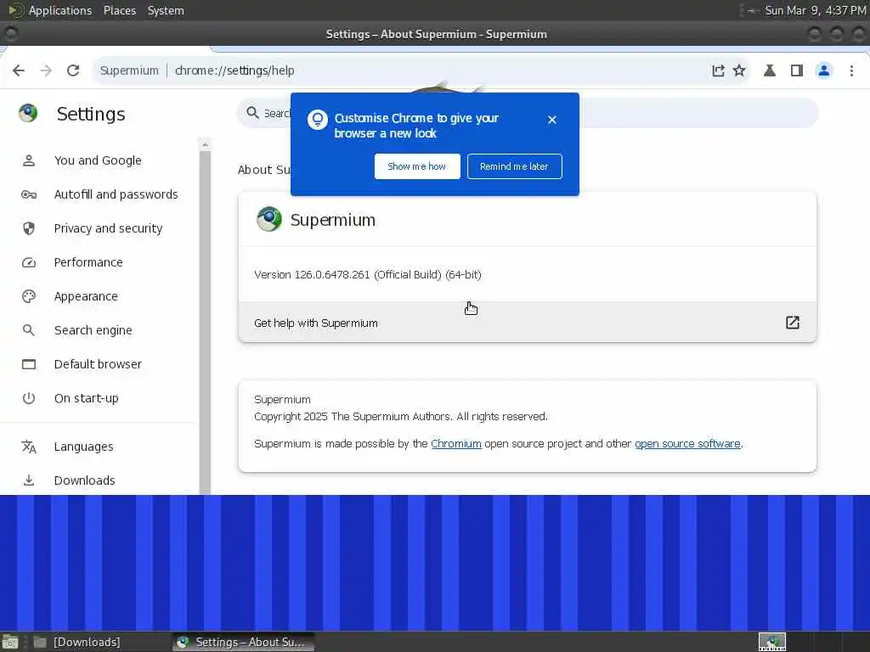870x652 pixels.
Task: Click the Default browser window icon
Action: [29, 364]
